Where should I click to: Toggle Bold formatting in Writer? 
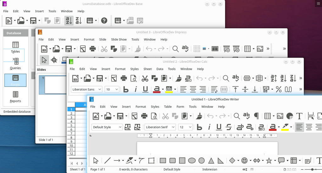(x=199, y=127)
